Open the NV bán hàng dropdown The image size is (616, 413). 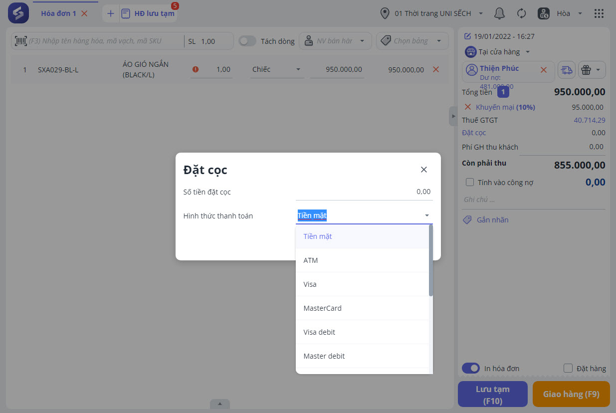pos(336,41)
